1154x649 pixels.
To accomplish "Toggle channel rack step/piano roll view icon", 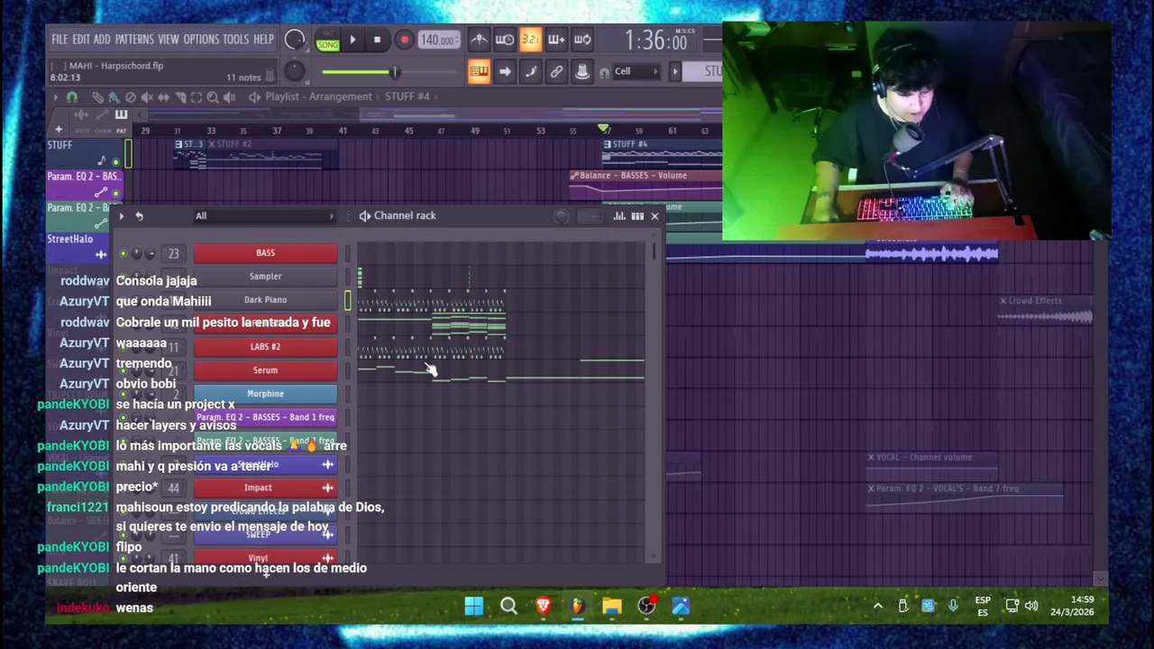I will coord(637,215).
